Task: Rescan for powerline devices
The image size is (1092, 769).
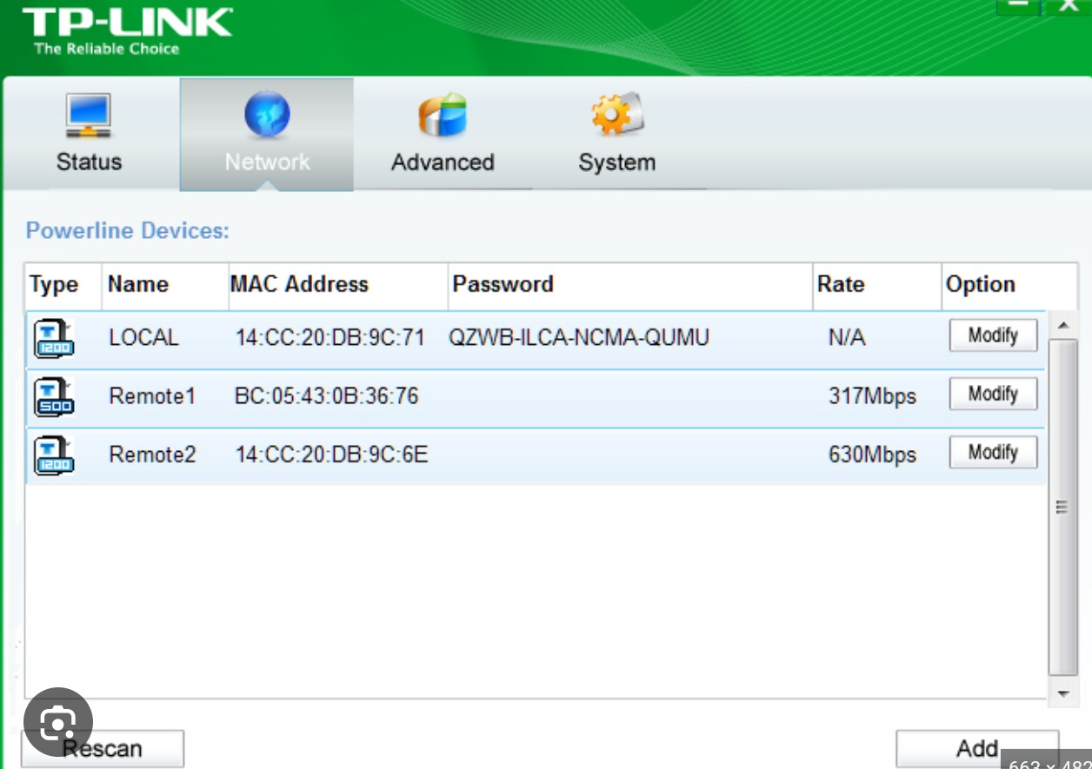Action: click(103, 748)
